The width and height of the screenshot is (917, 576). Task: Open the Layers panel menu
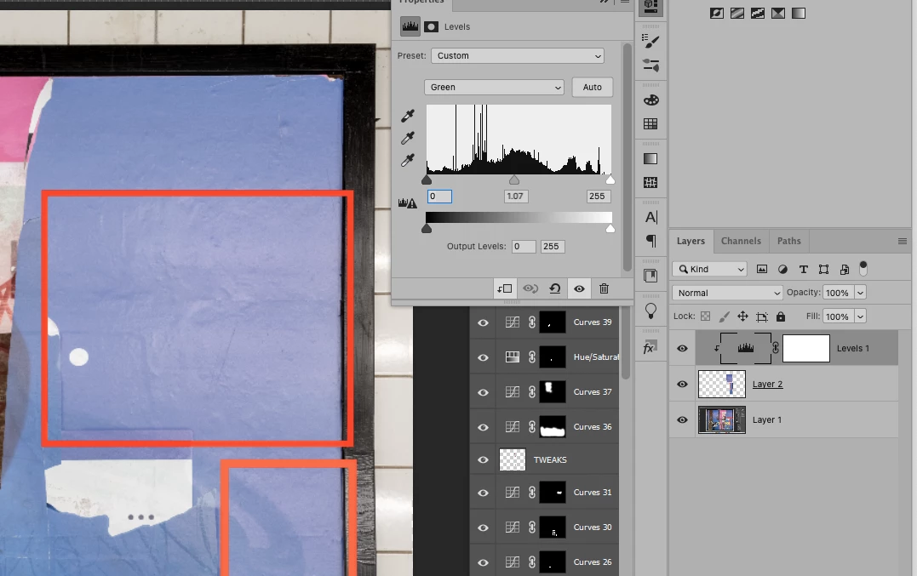tap(903, 241)
